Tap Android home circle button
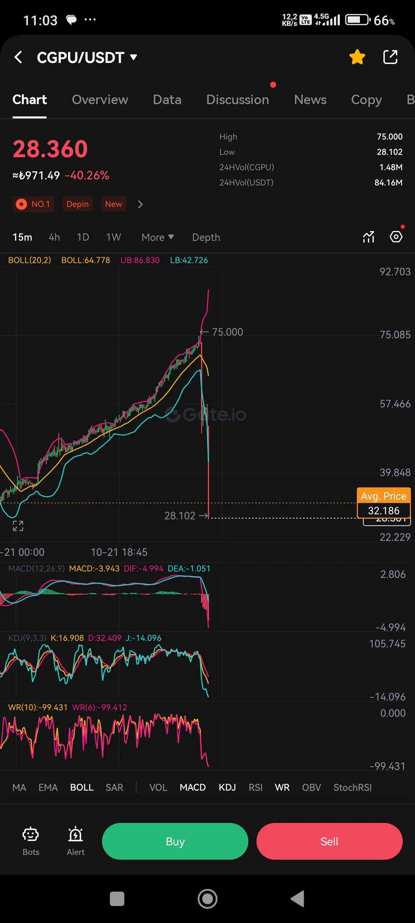Screen dimensions: 415x923 pyautogui.click(x=207, y=898)
